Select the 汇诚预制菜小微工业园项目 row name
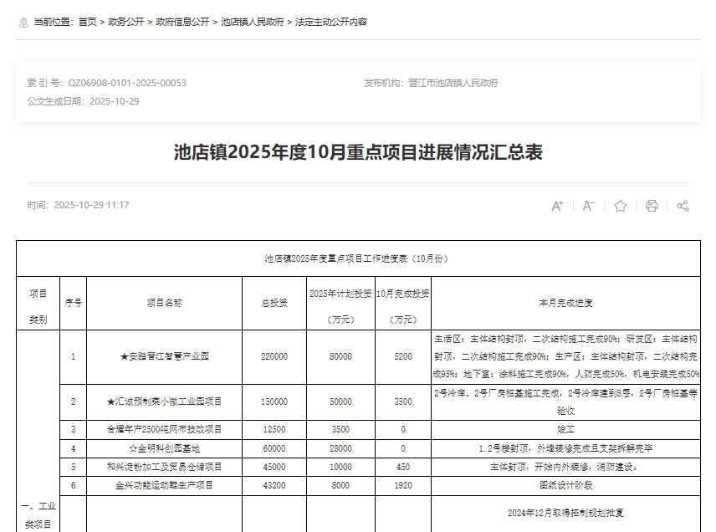716x532 pixels. point(164,402)
